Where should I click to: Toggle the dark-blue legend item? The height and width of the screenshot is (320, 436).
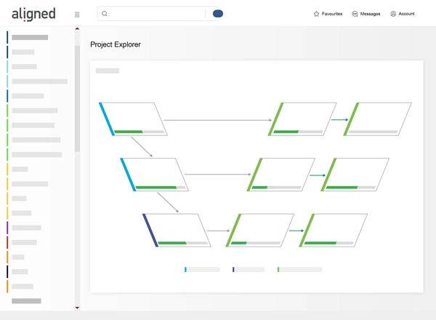tap(249, 270)
